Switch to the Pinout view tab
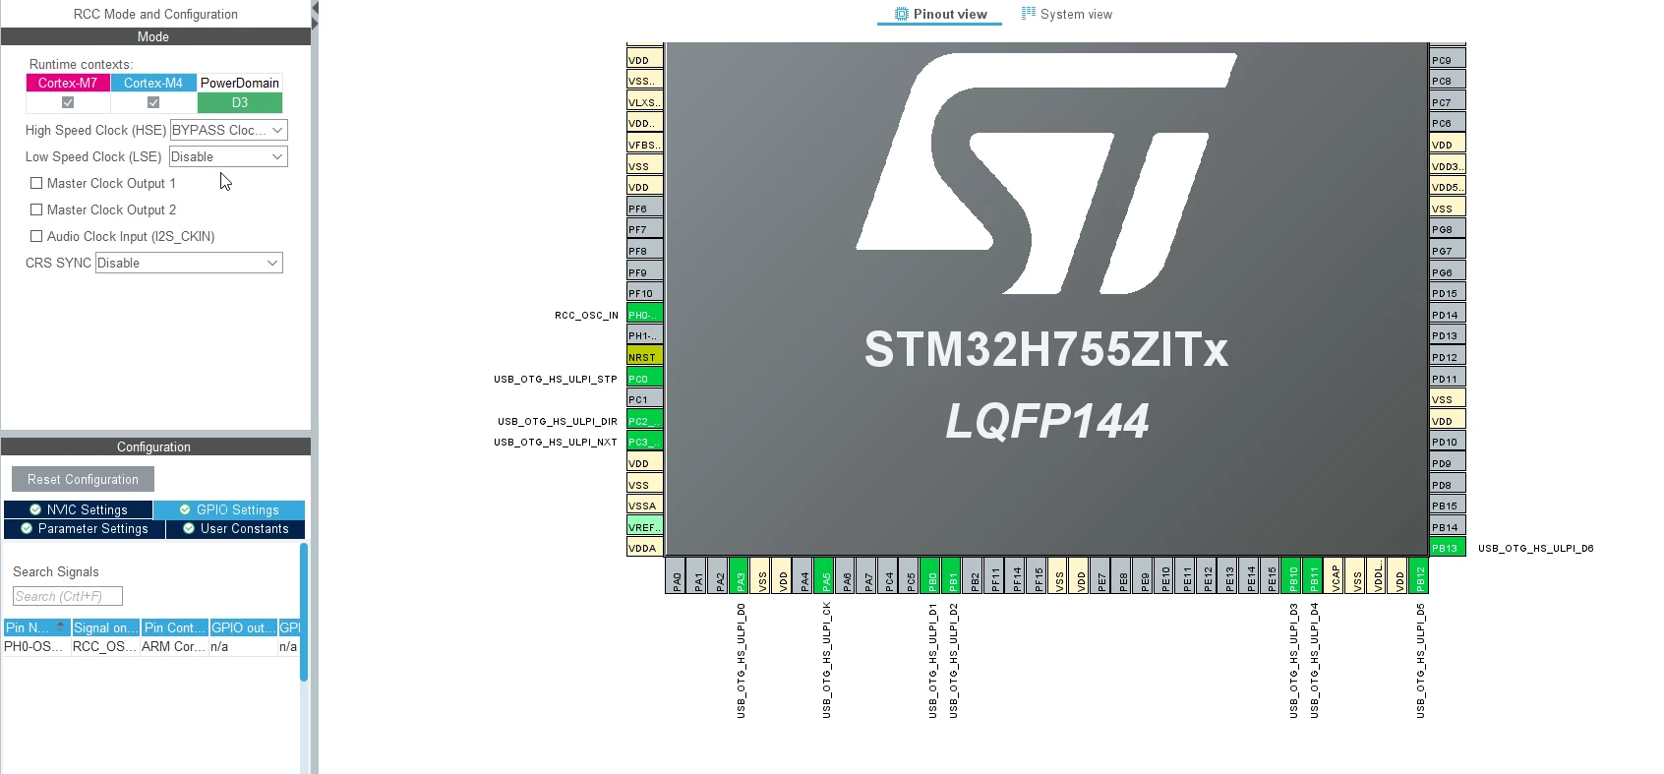This screenshot has width=1664, height=774. [x=940, y=14]
